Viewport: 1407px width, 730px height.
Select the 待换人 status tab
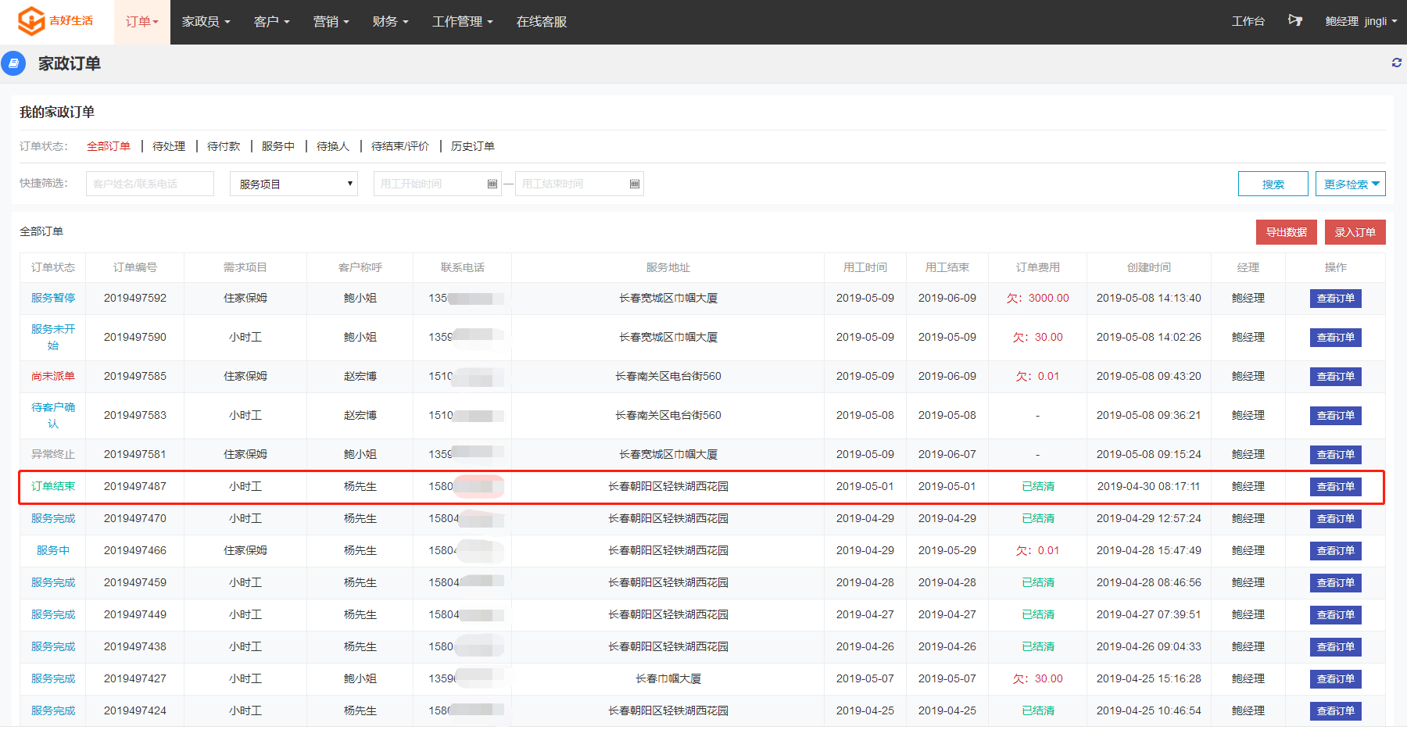click(x=333, y=146)
